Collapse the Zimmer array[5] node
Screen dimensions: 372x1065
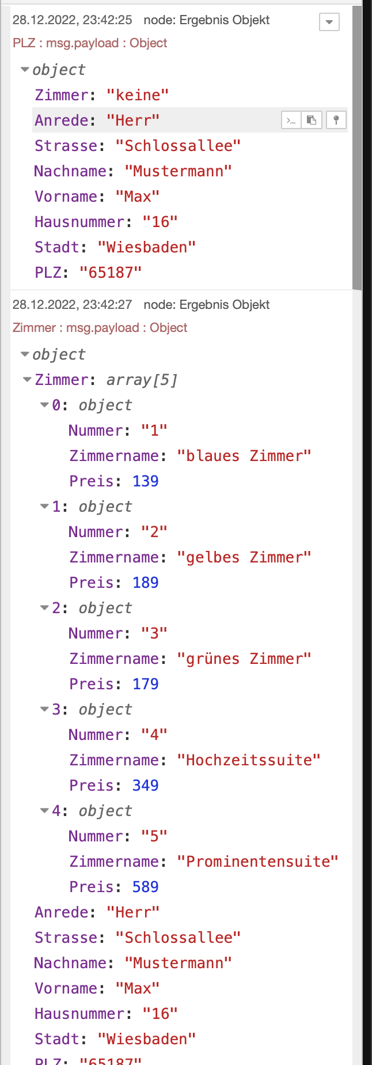[27, 380]
